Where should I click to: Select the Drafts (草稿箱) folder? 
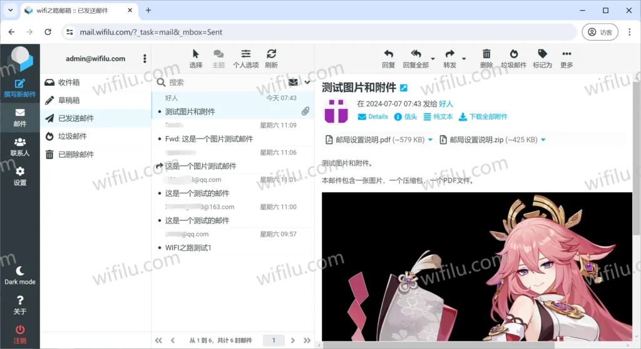(x=69, y=100)
